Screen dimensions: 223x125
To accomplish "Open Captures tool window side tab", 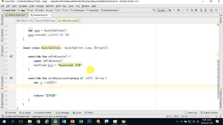I will click(x=2, y=51).
